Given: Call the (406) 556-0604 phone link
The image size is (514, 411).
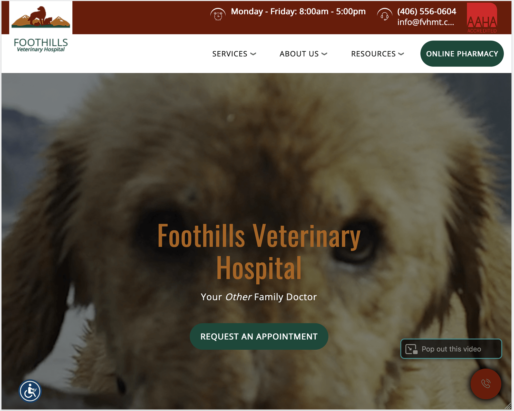Looking at the screenshot, I should (427, 11).
